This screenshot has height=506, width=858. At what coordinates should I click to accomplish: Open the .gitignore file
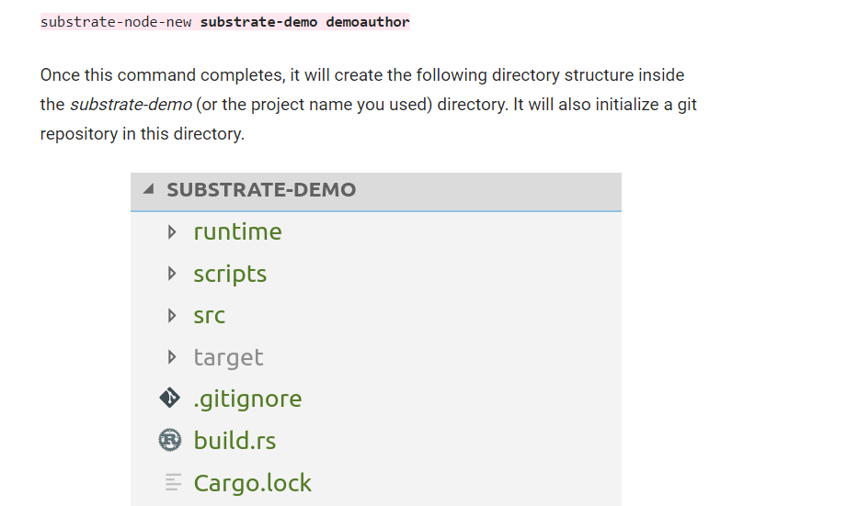pos(247,399)
